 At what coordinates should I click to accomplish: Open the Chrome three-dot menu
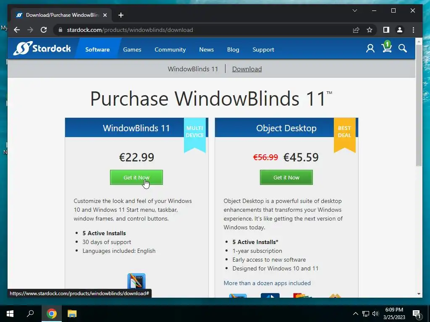pos(413,30)
